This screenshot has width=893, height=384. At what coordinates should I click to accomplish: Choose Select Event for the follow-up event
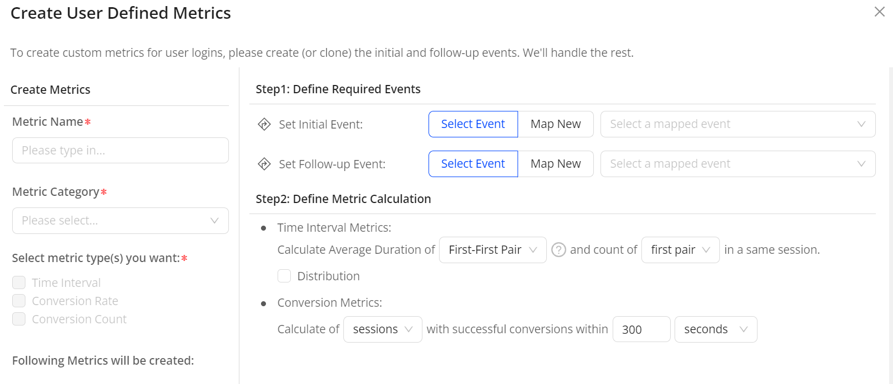(x=473, y=164)
